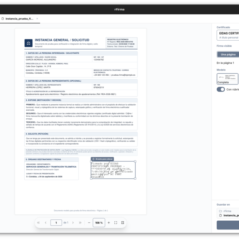This screenshot has width=239, height=239.
Task: Click 'REGISTRO ELECTRÓNICO' stamp box
Action: tap(121, 43)
